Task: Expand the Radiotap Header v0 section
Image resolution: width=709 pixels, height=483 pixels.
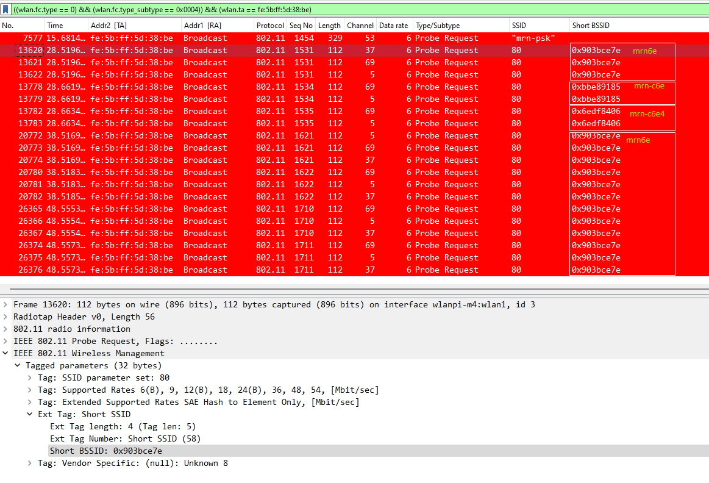Action: [x=6, y=317]
